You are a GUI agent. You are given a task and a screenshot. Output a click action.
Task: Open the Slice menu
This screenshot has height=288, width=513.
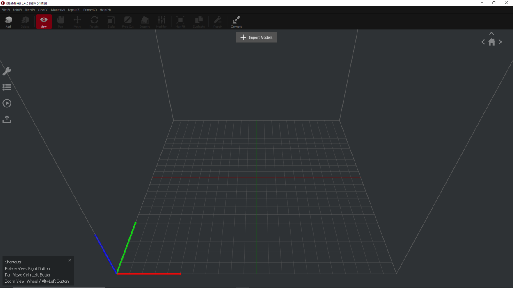[30, 10]
